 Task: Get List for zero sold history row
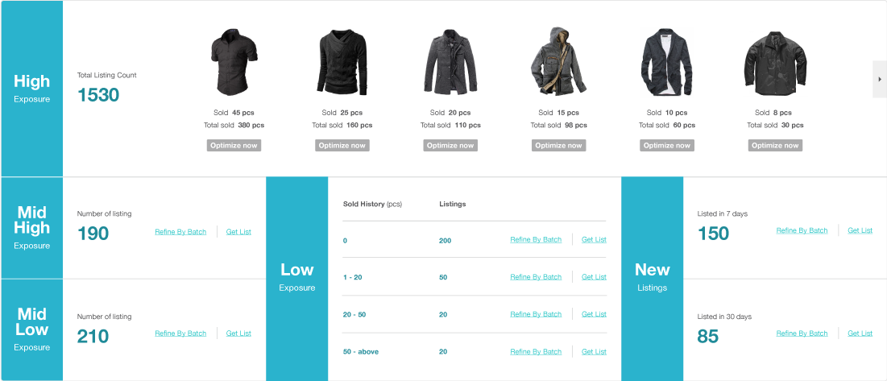pos(594,240)
